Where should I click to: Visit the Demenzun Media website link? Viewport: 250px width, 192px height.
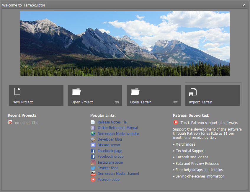click(118, 134)
